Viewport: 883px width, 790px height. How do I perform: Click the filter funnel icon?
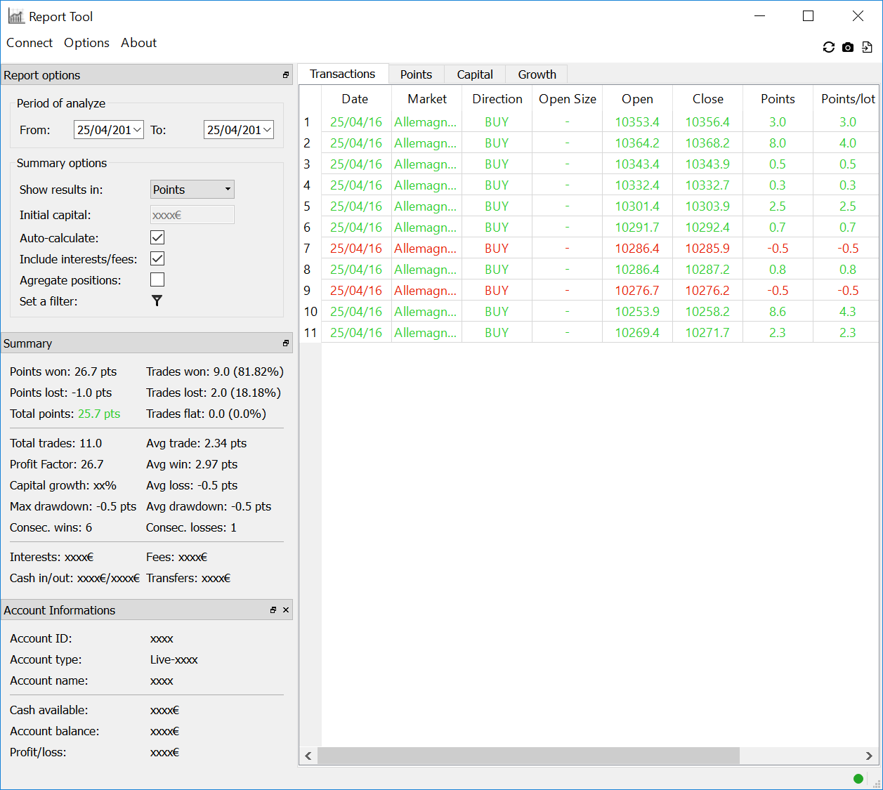pyautogui.click(x=157, y=301)
